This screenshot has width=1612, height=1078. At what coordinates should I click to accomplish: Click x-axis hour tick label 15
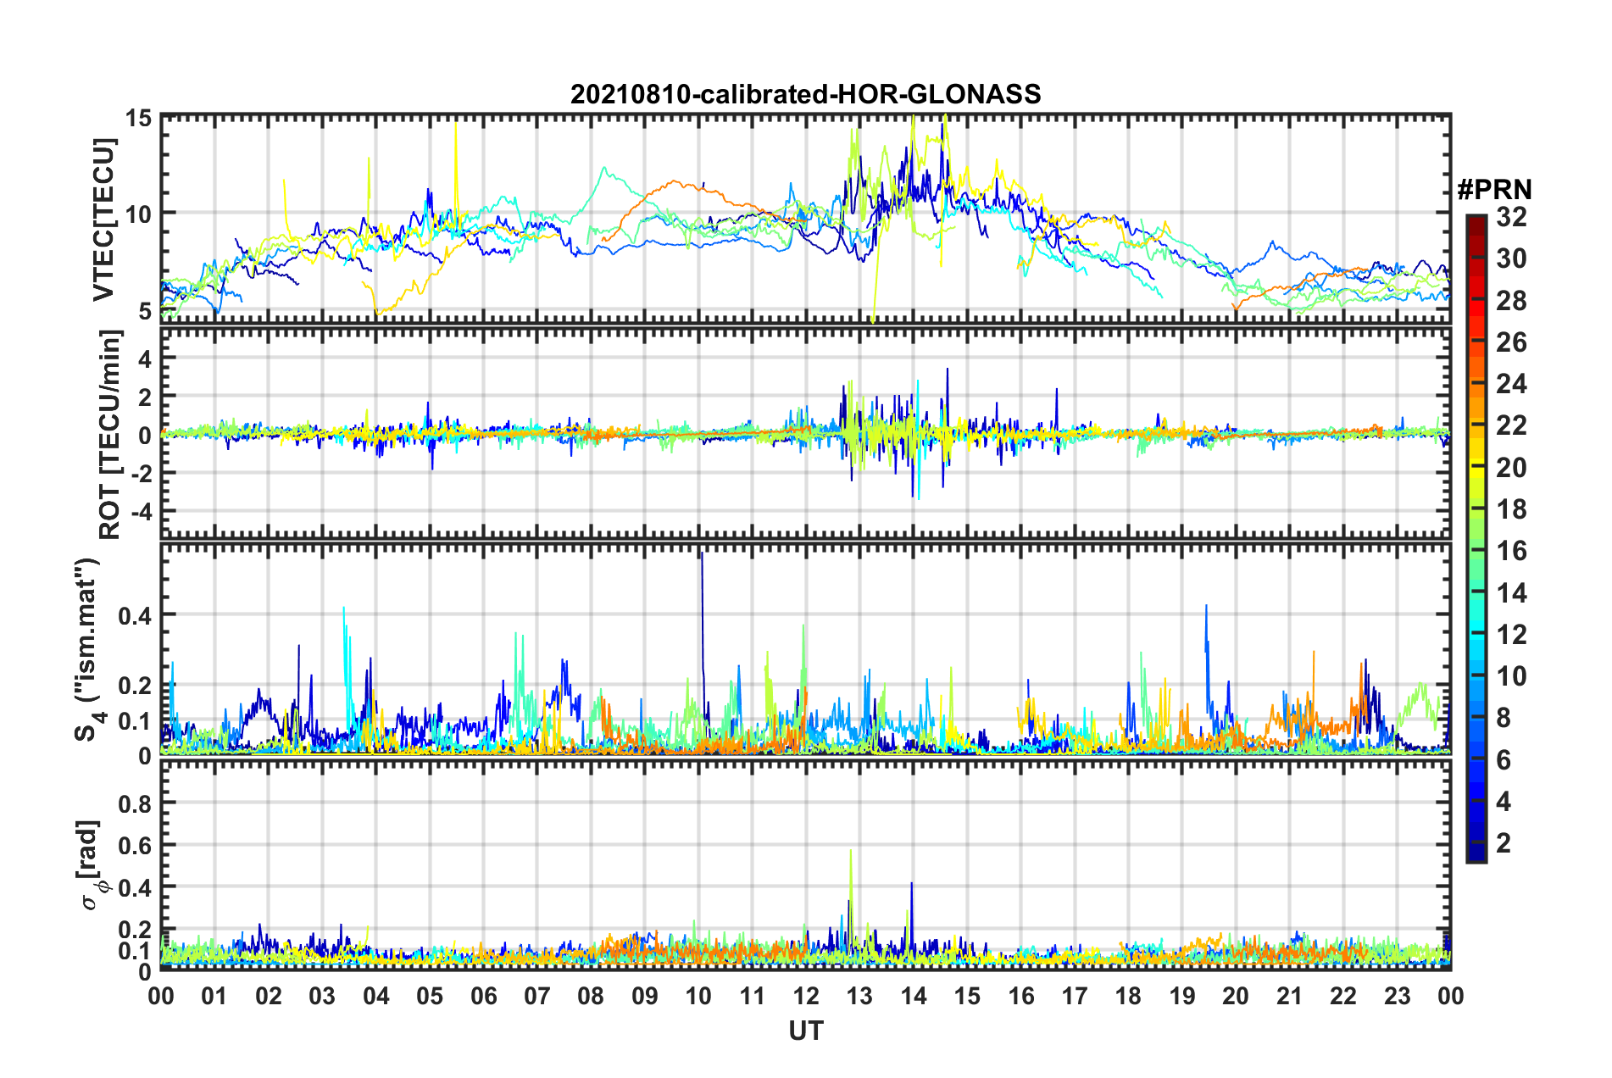tap(967, 996)
